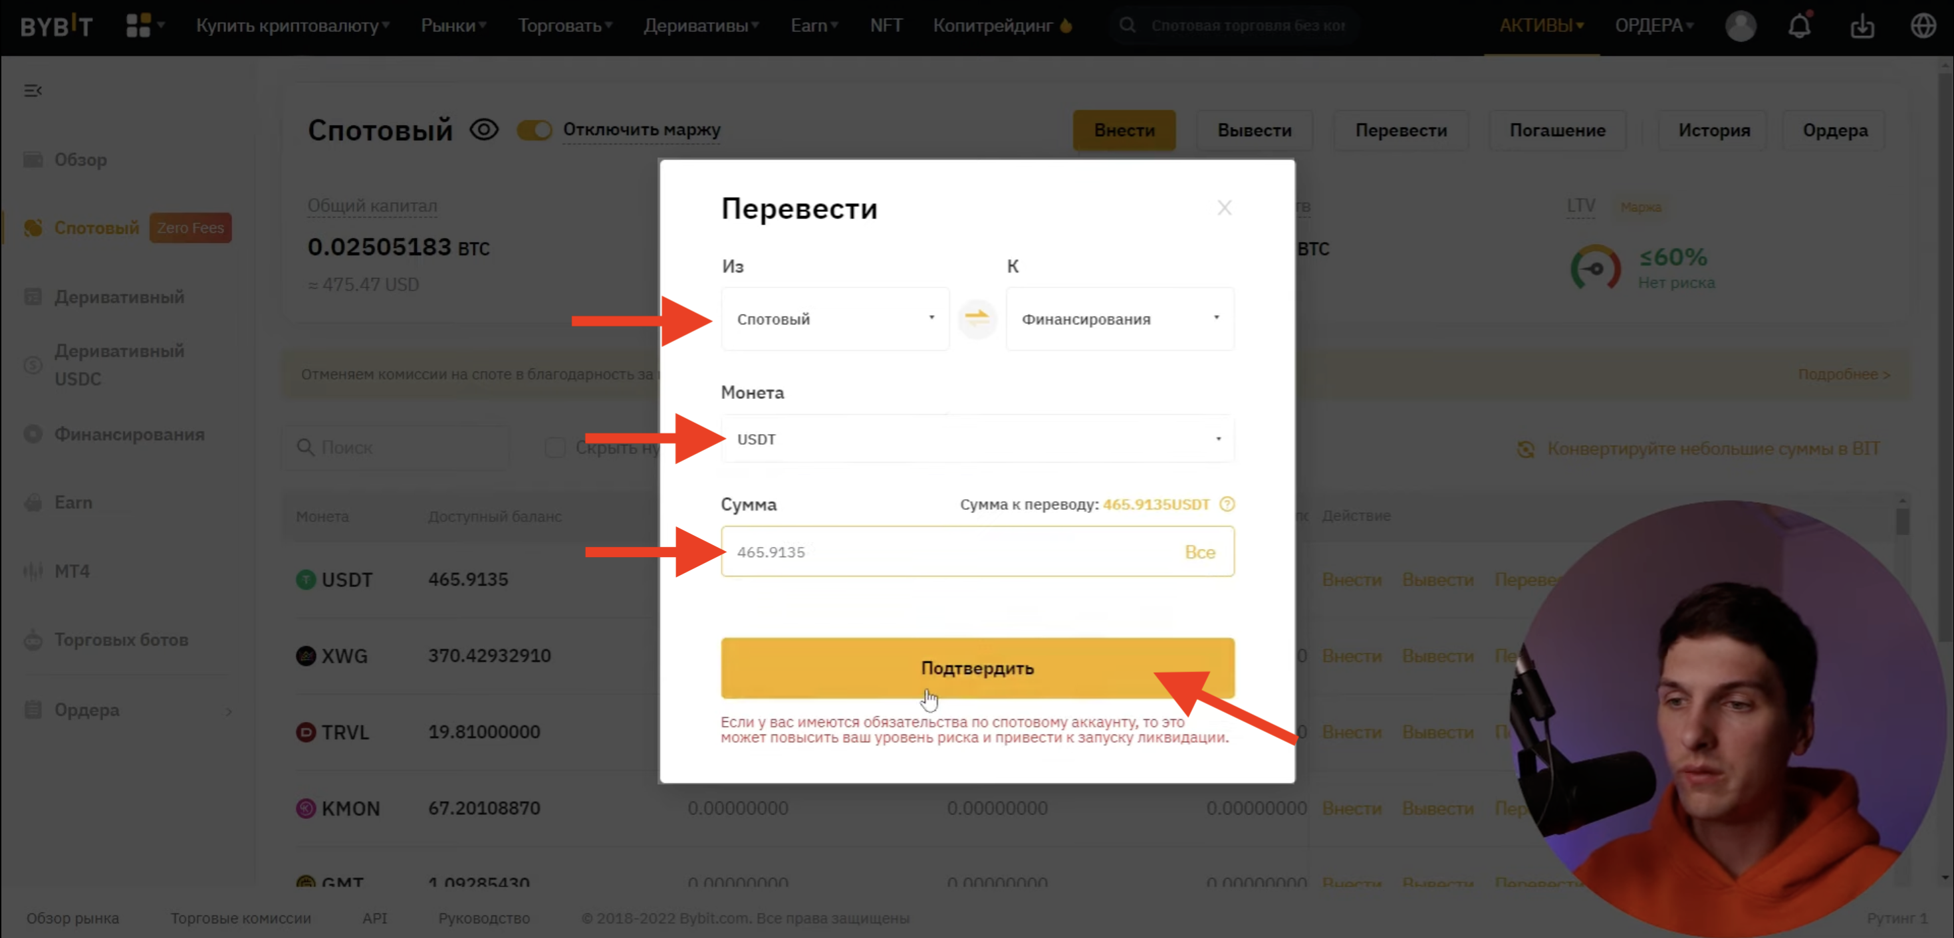The image size is (1954, 938).
Task: Expand the Монета USDT coin dropdown
Action: click(977, 439)
